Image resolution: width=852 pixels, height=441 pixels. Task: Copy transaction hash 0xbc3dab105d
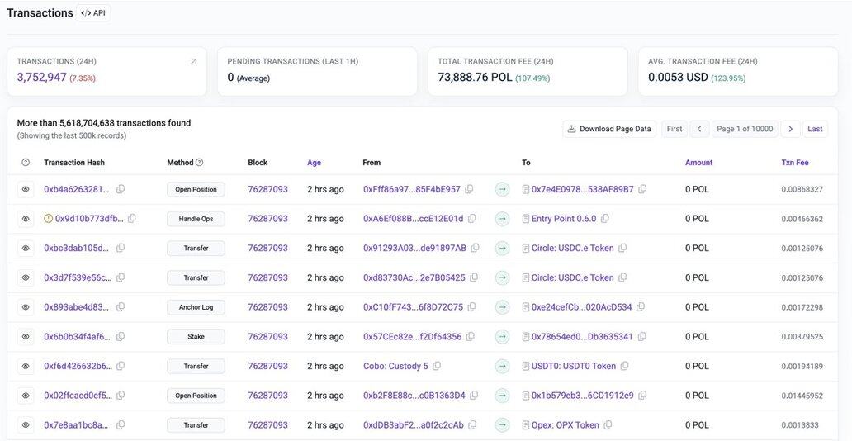[x=121, y=248]
